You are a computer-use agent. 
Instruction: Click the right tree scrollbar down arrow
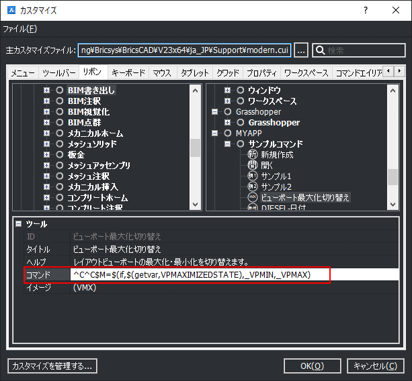(393, 205)
